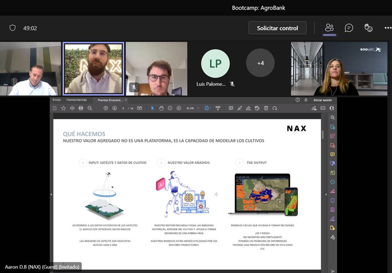Screen dimensions: 392x273
Task: Go to previous page arrow
Action: tap(106, 108)
